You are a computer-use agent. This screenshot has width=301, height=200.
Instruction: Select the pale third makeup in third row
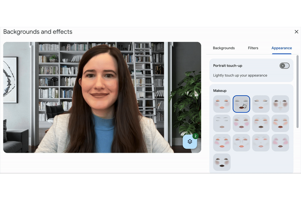261,143
